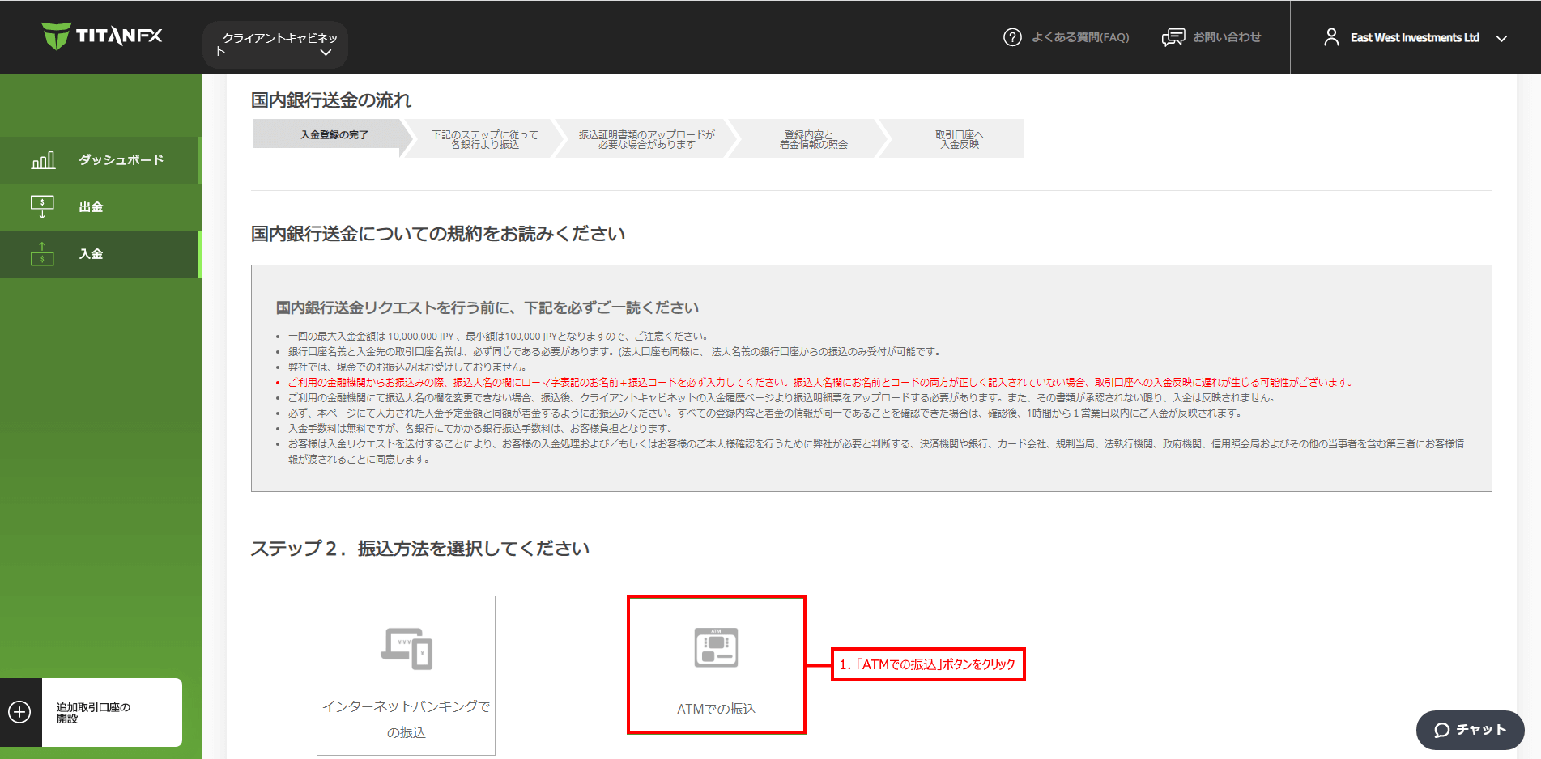The width and height of the screenshot is (1541, 759).
Task: Select the インターネットバンキングでの振込 option
Action: point(406,676)
